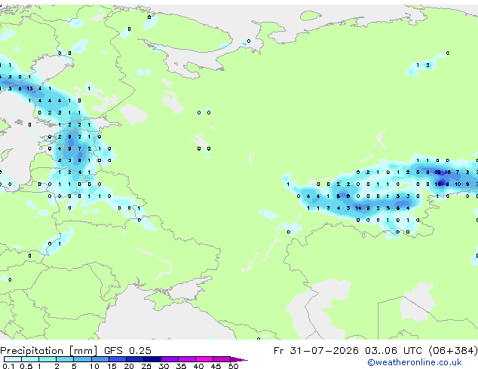The height and width of the screenshot is (369, 478).
Task: Click the 1–2 mm legend swatch
Action: (x=47, y=359)
